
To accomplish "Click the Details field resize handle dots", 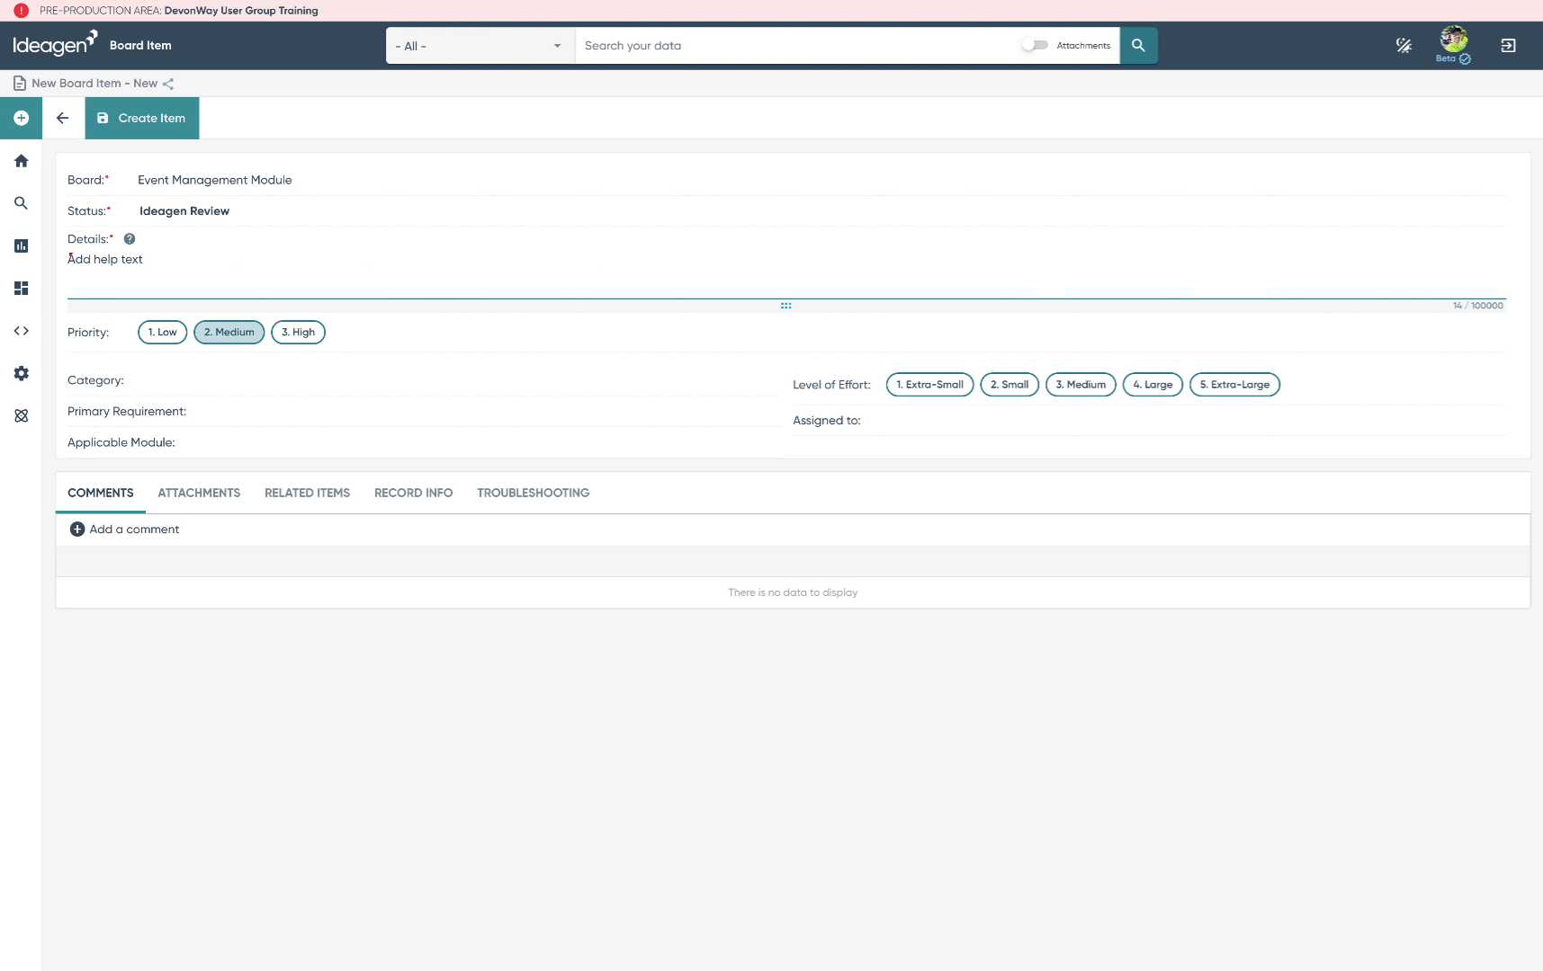I will pyautogui.click(x=786, y=306).
